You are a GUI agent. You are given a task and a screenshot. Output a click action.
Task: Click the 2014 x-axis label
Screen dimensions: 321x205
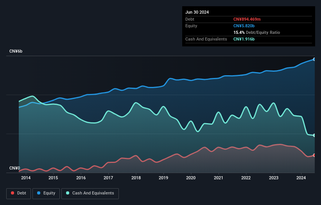coord(26,178)
